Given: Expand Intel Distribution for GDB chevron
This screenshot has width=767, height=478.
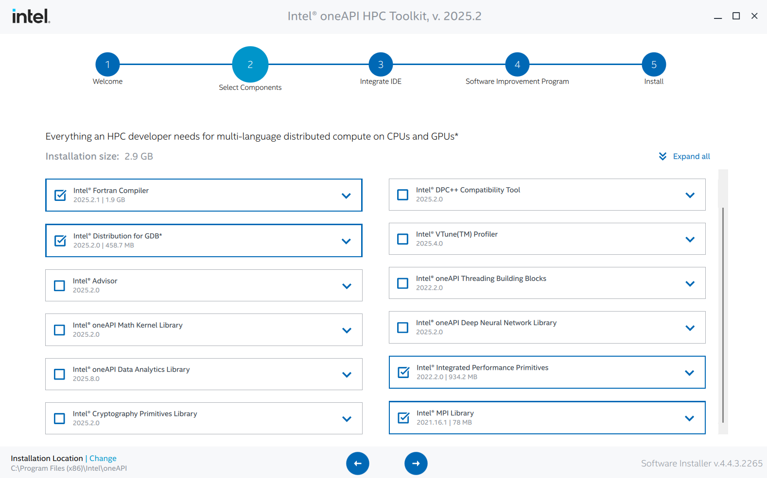Looking at the screenshot, I should [346, 241].
